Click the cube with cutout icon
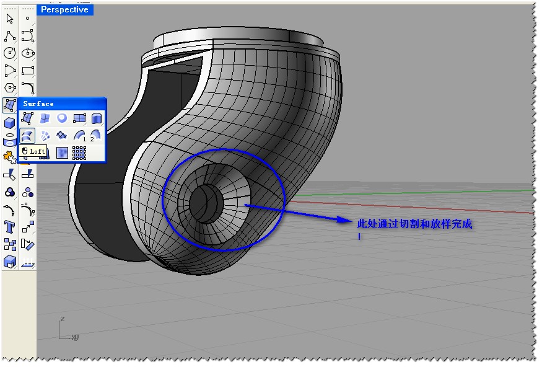 [x=10, y=262]
